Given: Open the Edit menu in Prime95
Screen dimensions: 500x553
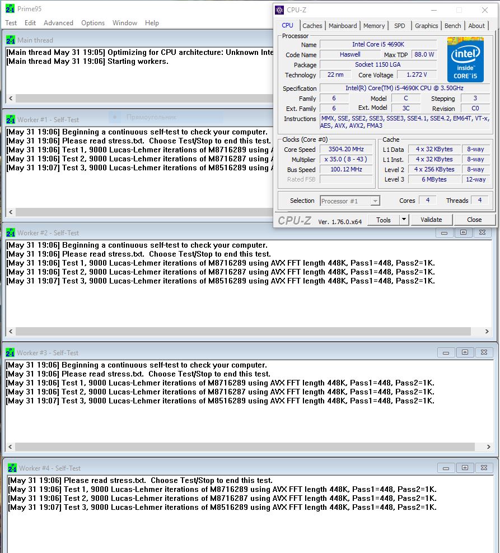Looking at the screenshot, I should [x=30, y=23].
